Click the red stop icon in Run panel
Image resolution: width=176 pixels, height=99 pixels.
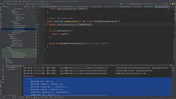(3, 73)
